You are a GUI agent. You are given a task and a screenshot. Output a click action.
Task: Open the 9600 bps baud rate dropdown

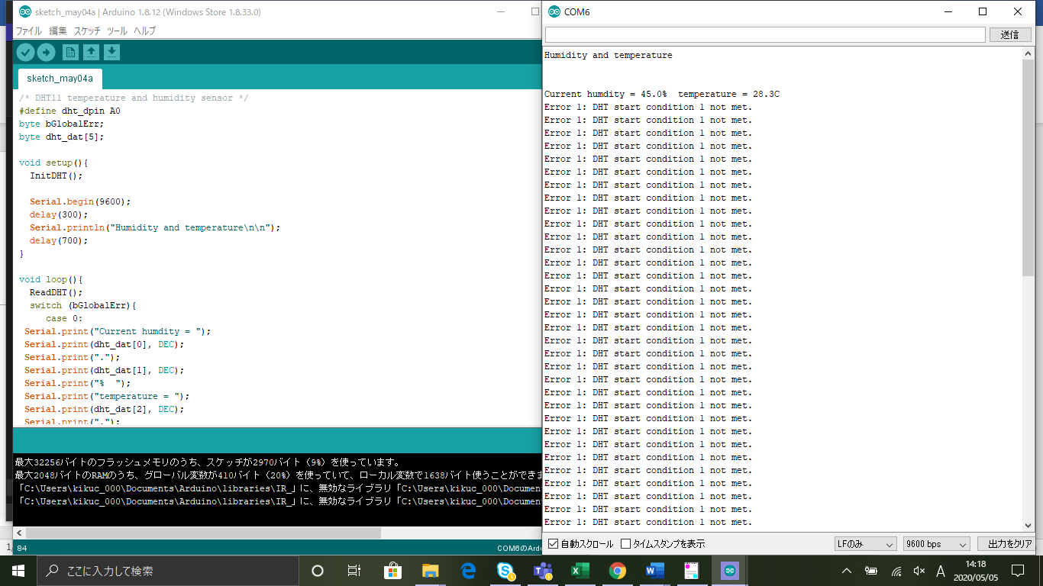click(x=935, y=544)
